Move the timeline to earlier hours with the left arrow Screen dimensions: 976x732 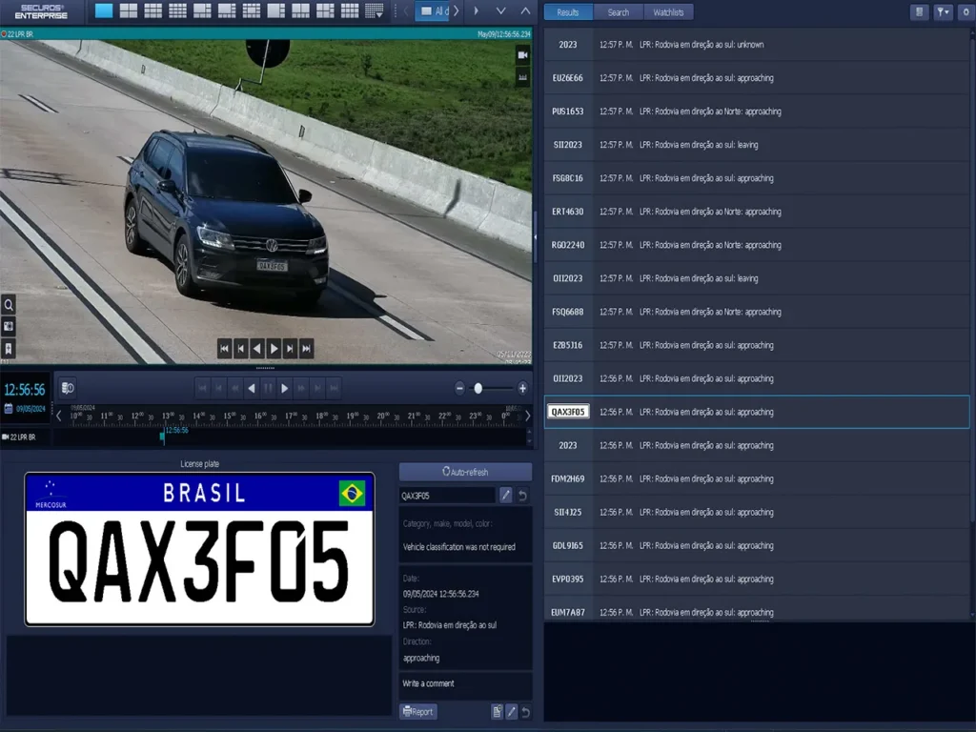click(58, 416)
